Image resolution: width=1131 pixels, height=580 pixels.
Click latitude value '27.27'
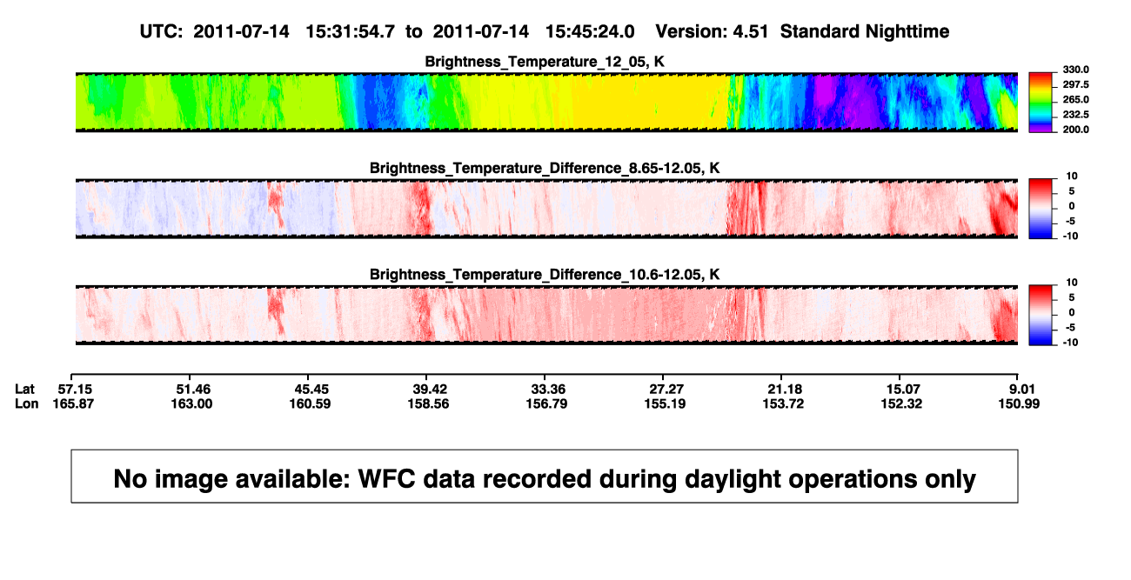(x=666, y=389)
